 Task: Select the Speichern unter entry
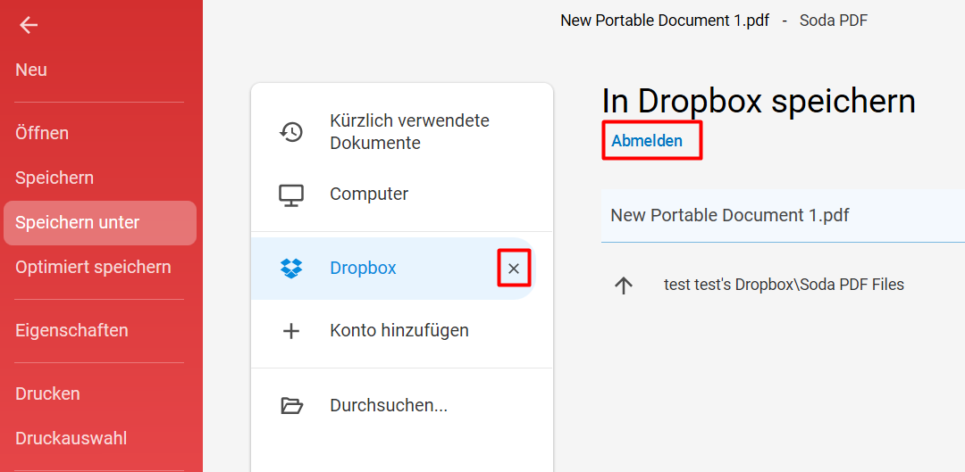coord(100,223)
